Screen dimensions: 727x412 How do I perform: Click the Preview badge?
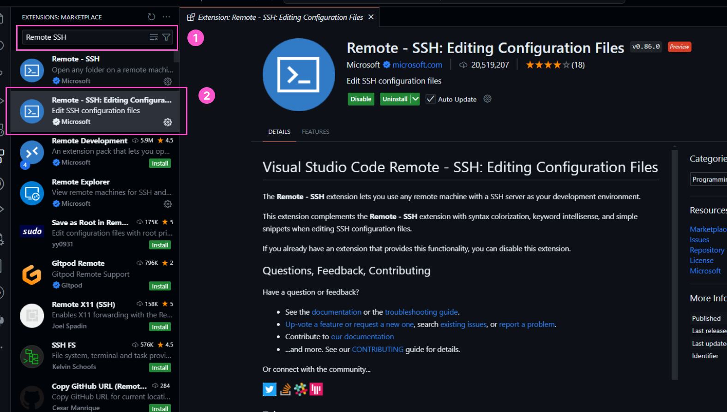[x=679, y=47]
